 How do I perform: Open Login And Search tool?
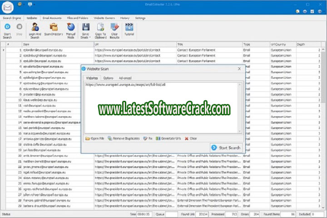coord(35,31)
